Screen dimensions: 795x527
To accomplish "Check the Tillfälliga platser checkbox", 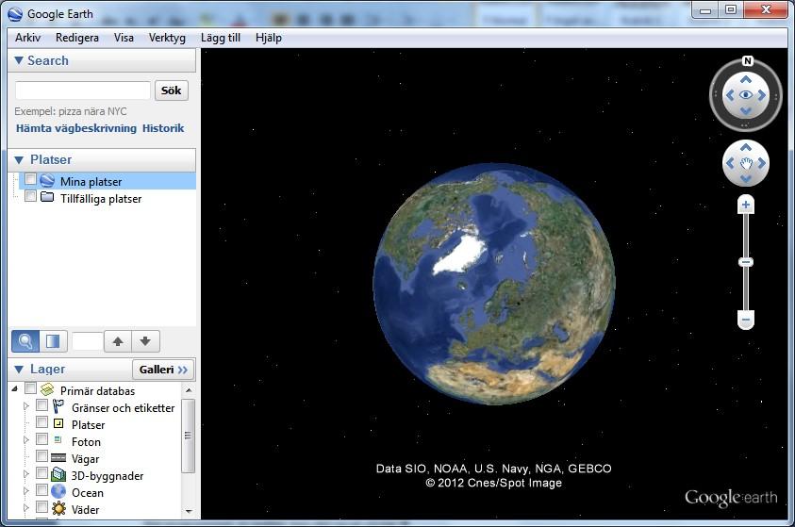I will coord(30,196).
